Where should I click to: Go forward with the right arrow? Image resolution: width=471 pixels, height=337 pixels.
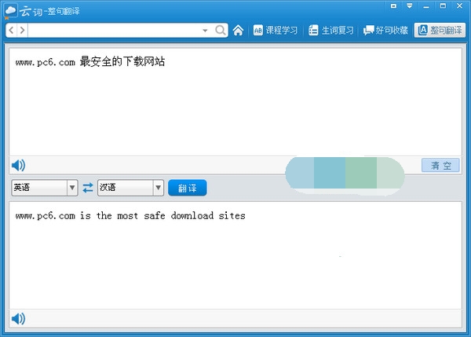click(x=22, y=31)
